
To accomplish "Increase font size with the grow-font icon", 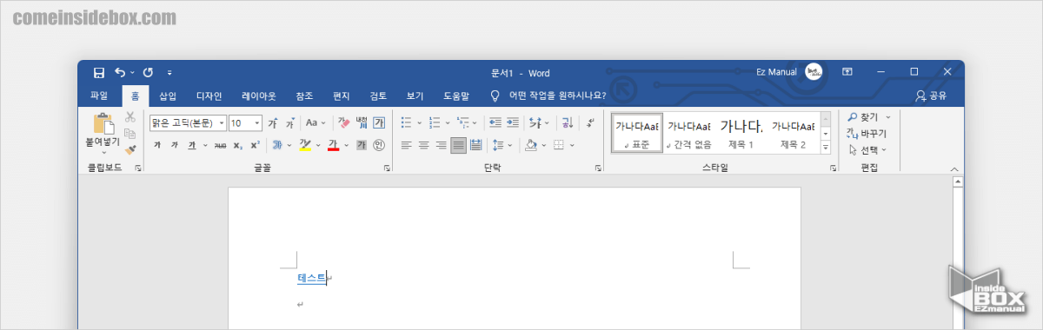I will [272, 122].
